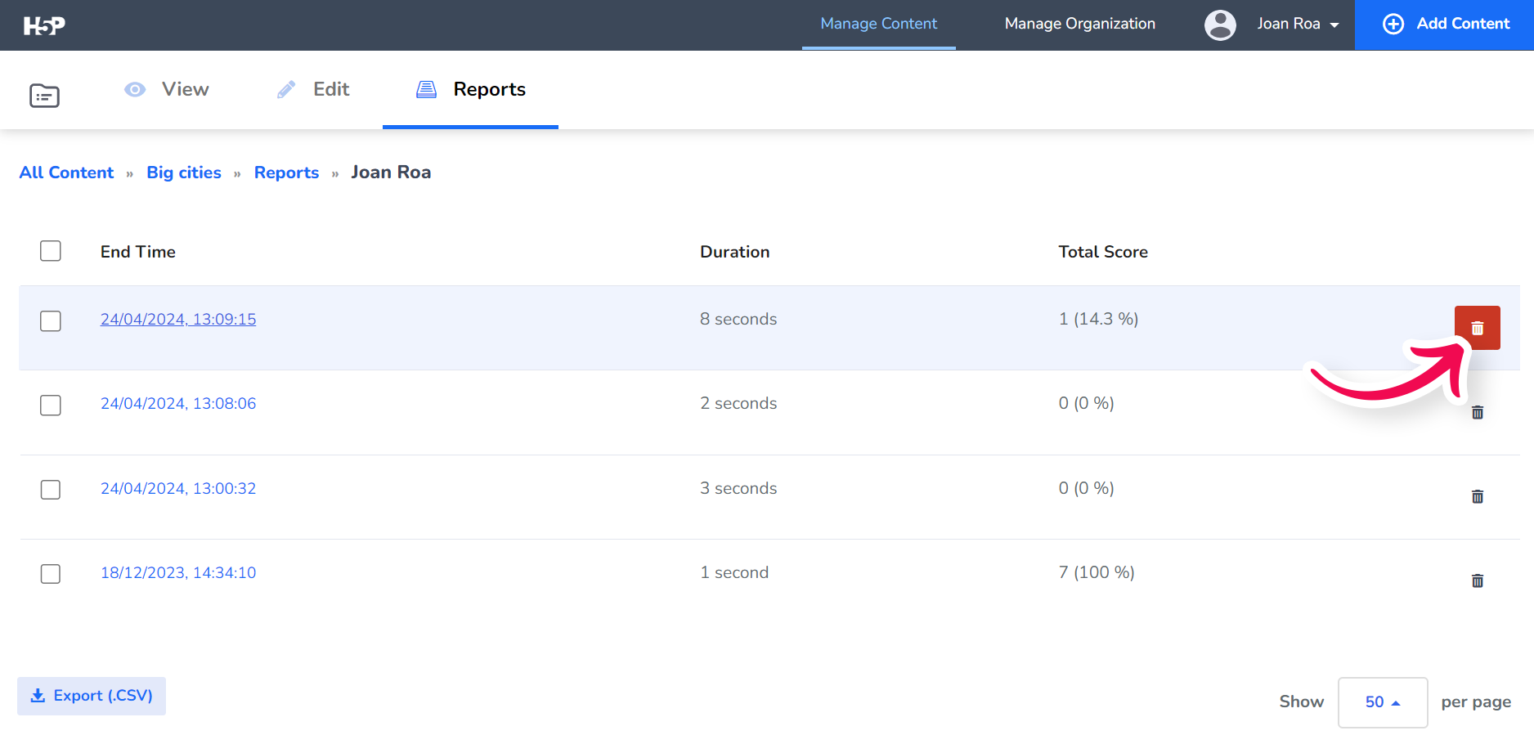Click the Duration column header
1534x744 pixels.
point(734,252)
